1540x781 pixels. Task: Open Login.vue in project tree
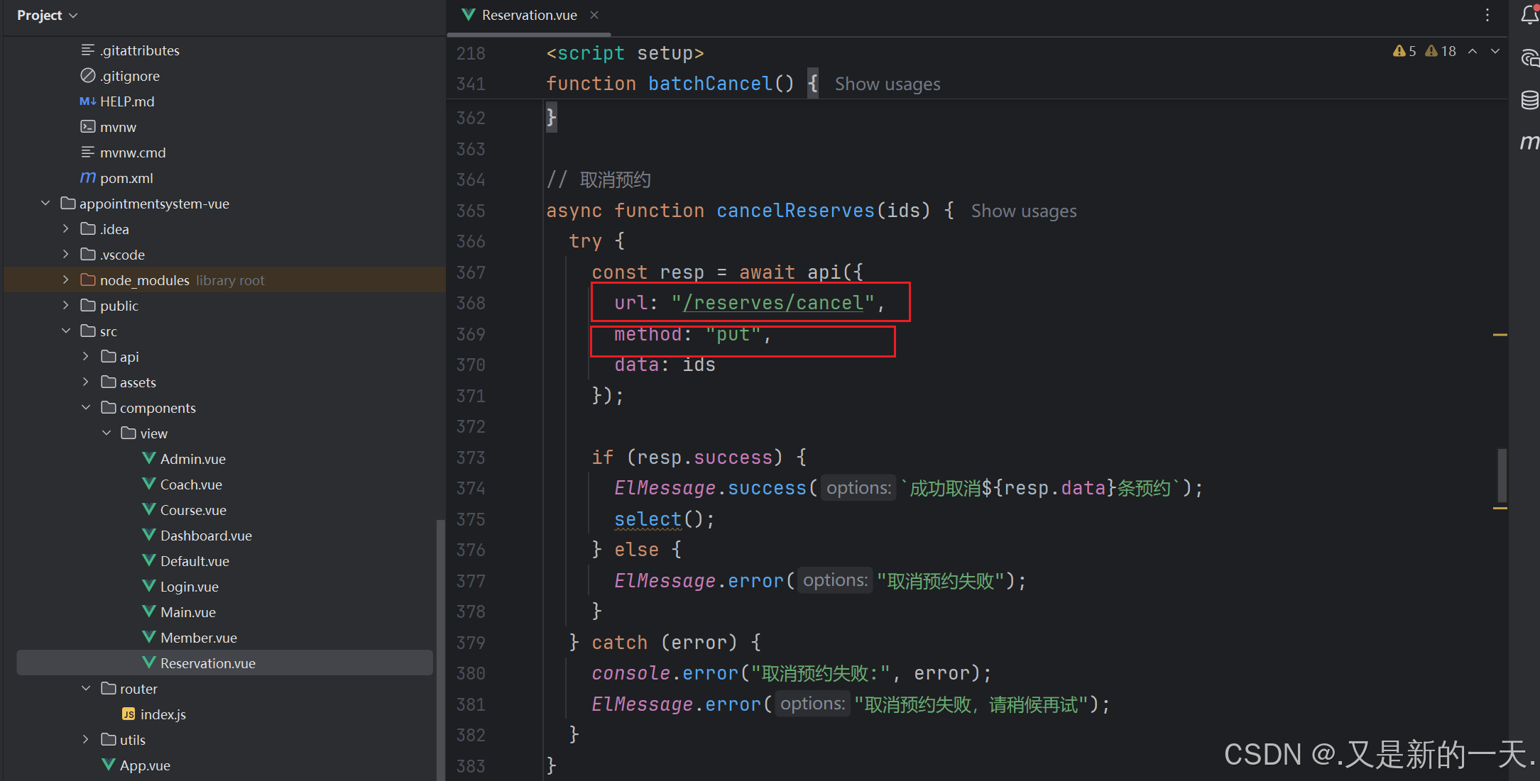[x=189, y=587]
